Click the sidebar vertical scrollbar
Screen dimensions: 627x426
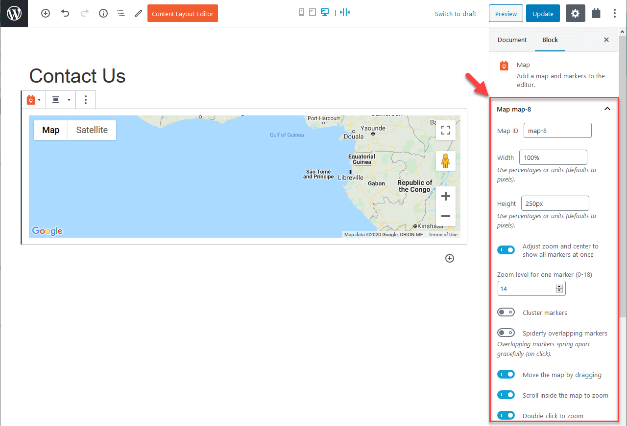coord(623,176)
